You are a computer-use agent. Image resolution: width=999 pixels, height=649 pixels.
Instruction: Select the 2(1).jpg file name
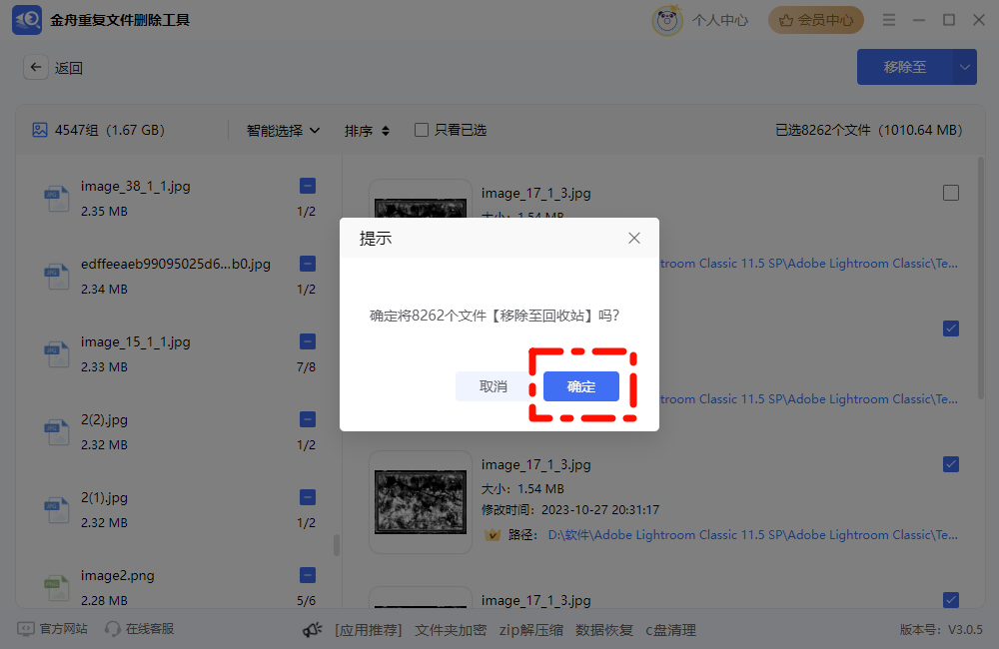pos(104,497)
